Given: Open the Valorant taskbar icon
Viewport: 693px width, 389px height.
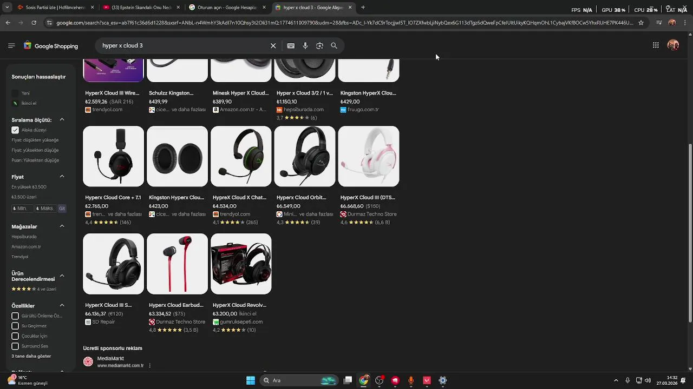Looking at the screenshot, I should pos(427,380).
